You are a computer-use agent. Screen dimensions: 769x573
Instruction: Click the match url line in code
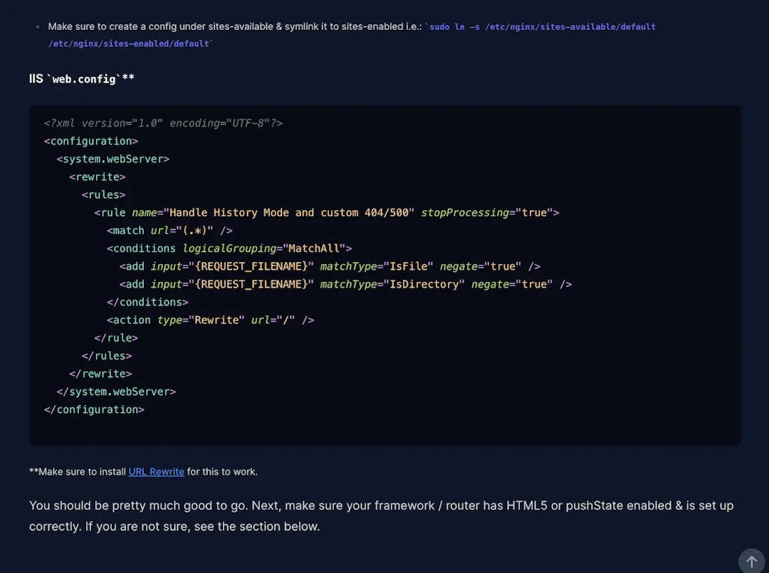tap(169, 231)
